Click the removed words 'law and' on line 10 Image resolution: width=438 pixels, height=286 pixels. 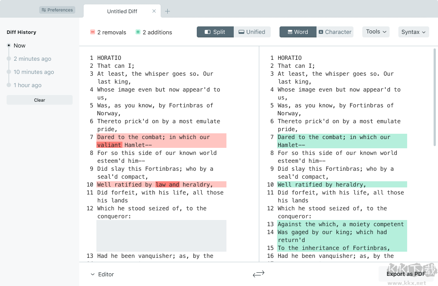(x=167, y=185)
